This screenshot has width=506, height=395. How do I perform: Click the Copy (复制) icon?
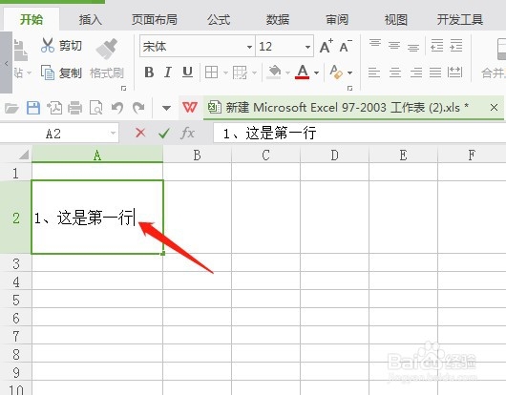[48, 73]
